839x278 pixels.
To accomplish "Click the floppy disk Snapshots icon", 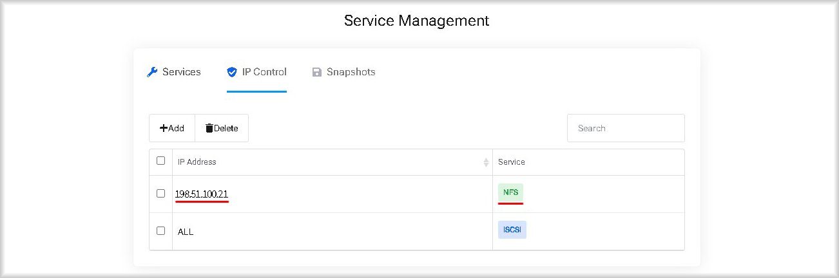I will pos(316,72).
